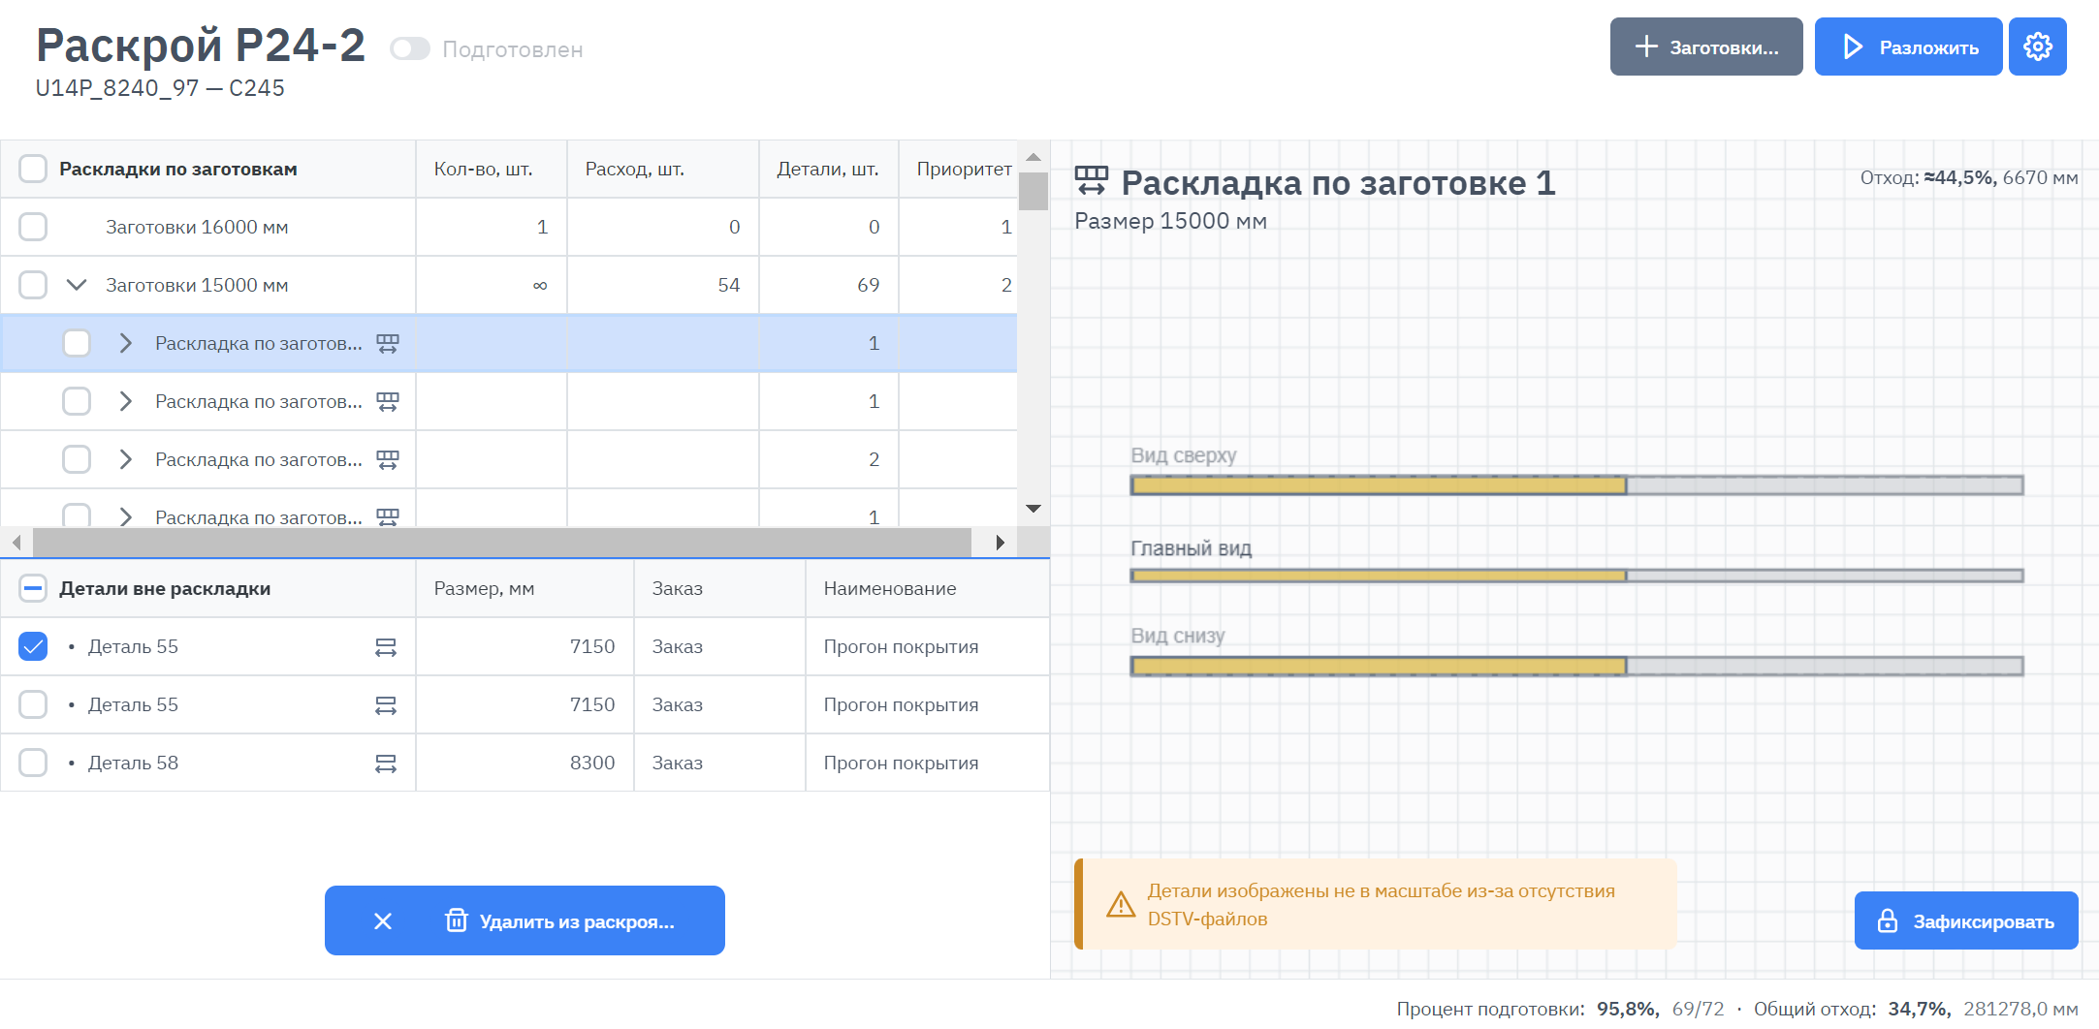This screenshot has width=2099, height=1029.
Task: Click the Детали, шт. column header
Action: click(828, 169)
